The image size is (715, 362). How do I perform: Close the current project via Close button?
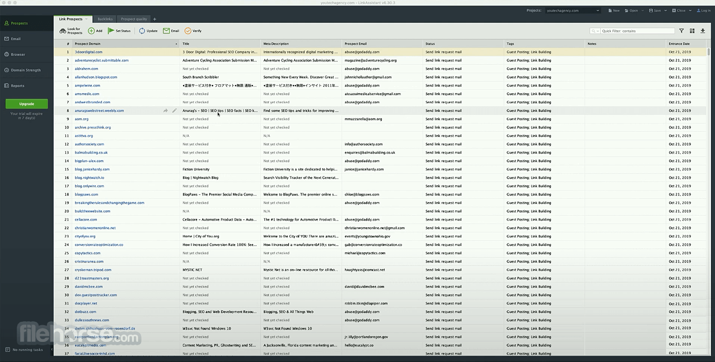point(678,11)
